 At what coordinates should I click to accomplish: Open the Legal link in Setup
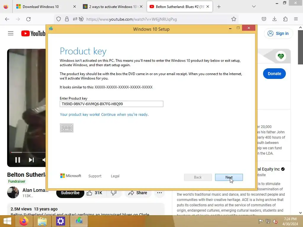pyautogui.click(x=115, y=176)
